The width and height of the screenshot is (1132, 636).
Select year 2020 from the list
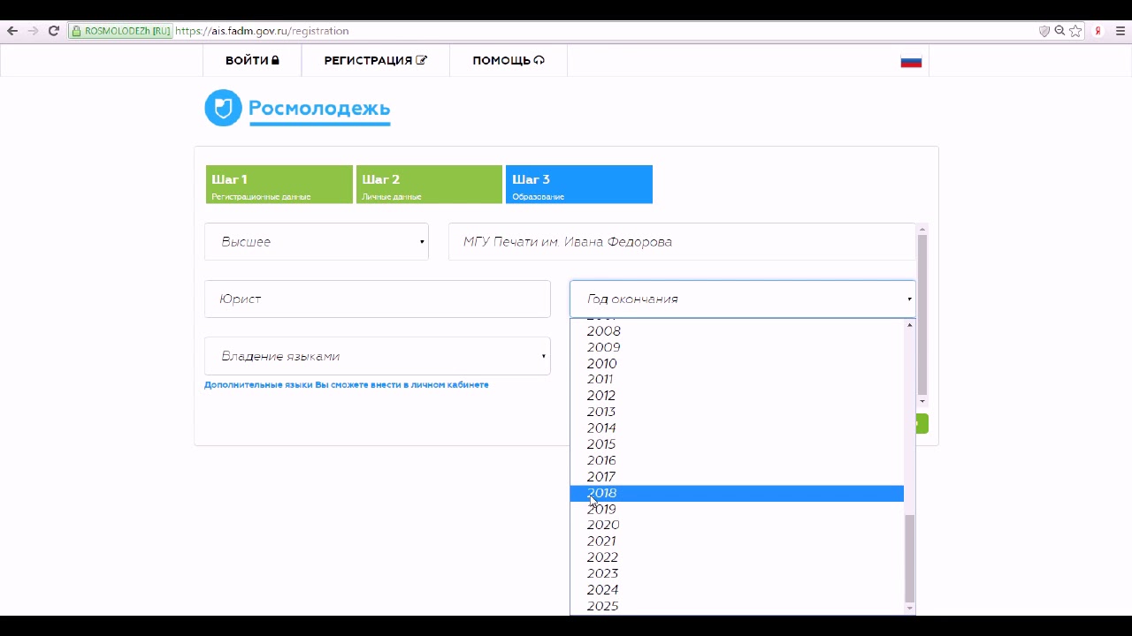(737, 525)
